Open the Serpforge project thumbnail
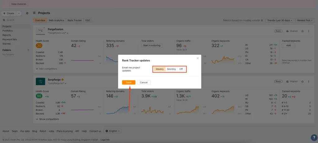 click(40, 81)
